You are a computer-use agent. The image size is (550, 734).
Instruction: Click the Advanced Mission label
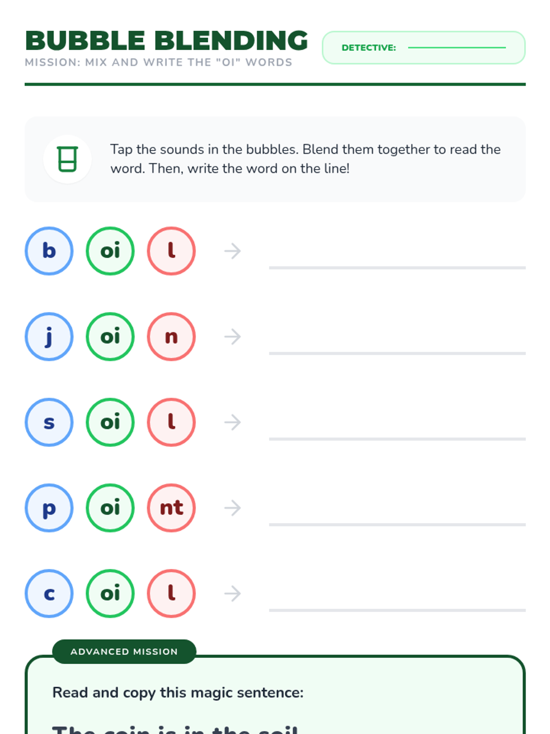(x=124, y=651)
